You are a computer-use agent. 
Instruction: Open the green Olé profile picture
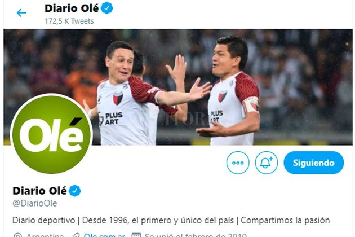(51, 134)
